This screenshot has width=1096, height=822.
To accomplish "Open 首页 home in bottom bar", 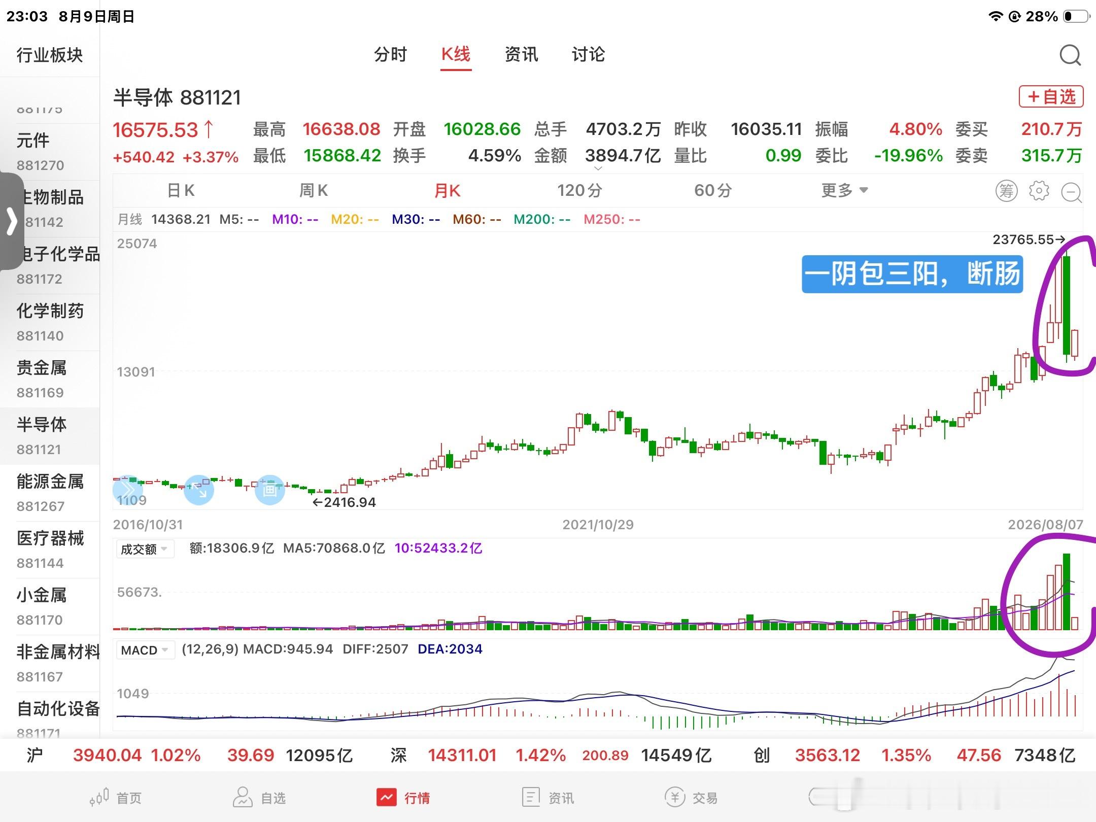I will coord(116,798).
